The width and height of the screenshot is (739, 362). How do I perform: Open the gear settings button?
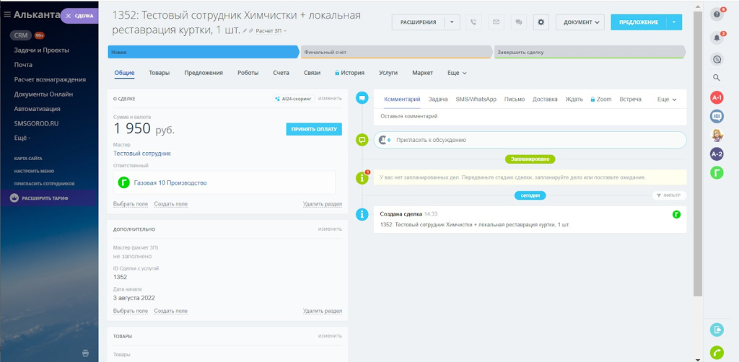click(x=541, y=22)
